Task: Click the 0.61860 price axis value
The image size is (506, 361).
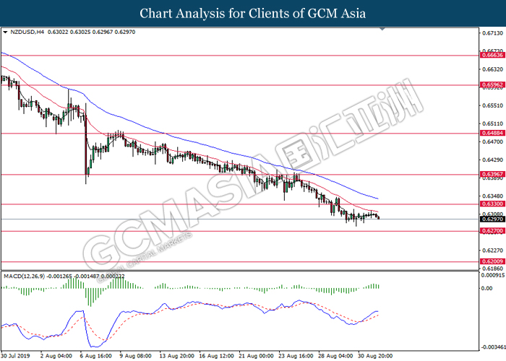Action: pos(492,269)
